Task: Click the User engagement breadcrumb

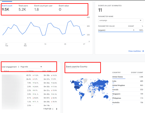Action: [x=9, y=67]
